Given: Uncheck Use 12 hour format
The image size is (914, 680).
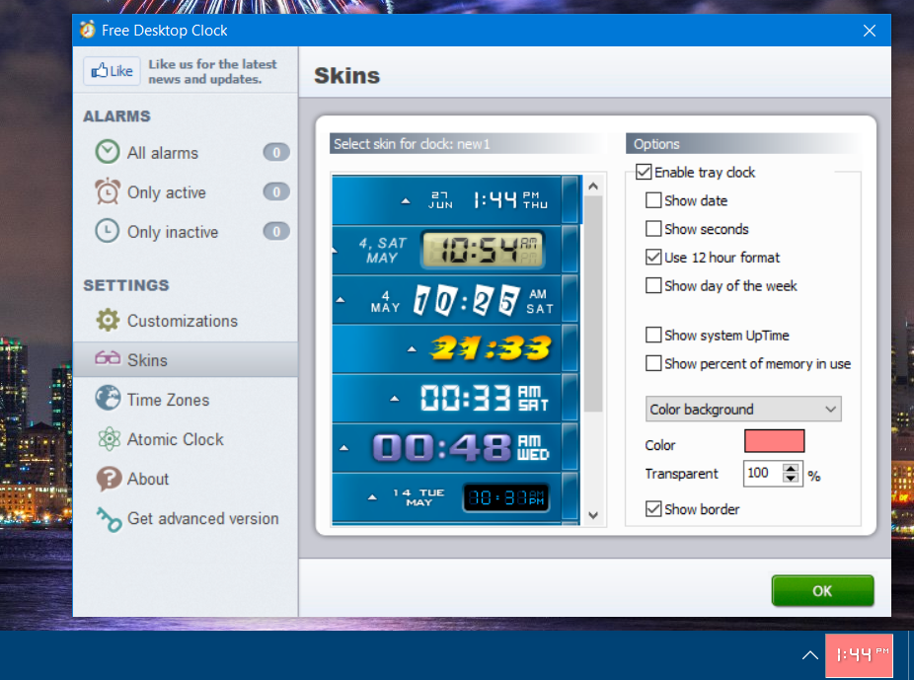Looking at the screenshot, I should pyautogui.click(x=654, y=258).
